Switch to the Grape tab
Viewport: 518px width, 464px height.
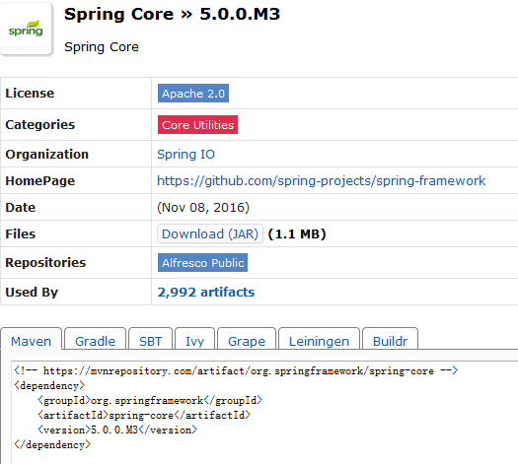pos(247,341)
